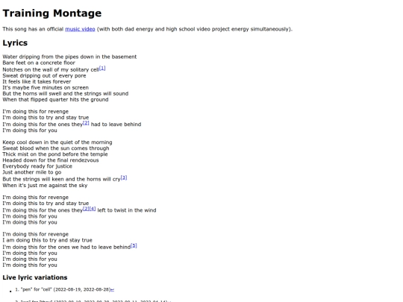Click the lyric 'Everybody ready for justice'
The width and height of the screenshot is (403, 302).
point(37,166)
